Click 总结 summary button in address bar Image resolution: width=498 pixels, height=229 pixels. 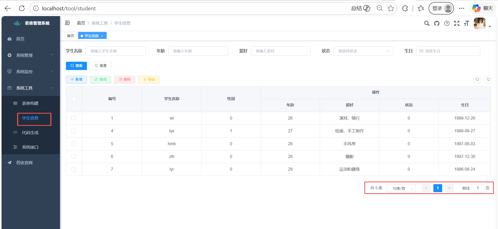point(360,8)
